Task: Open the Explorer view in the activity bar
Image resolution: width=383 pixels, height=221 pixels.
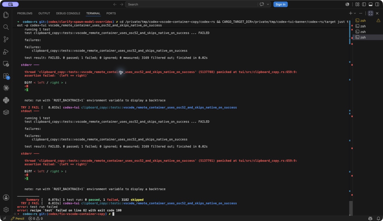Action: point(6,15)
